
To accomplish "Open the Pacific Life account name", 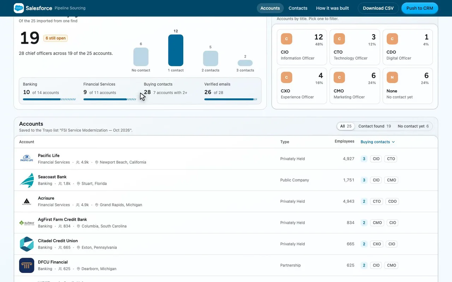I will [x=49, y=155].
